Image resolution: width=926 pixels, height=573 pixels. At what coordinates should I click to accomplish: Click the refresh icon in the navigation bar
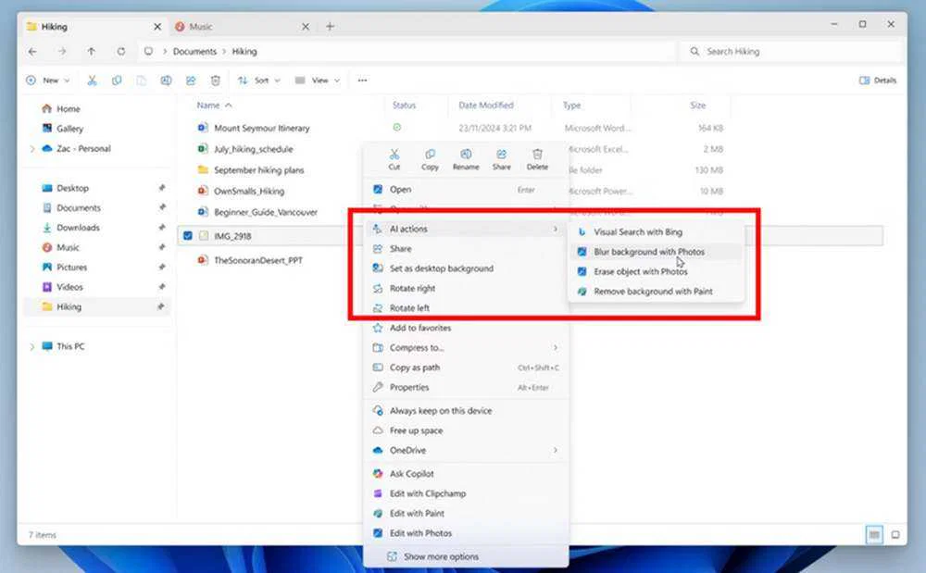[x=121, y=52]
